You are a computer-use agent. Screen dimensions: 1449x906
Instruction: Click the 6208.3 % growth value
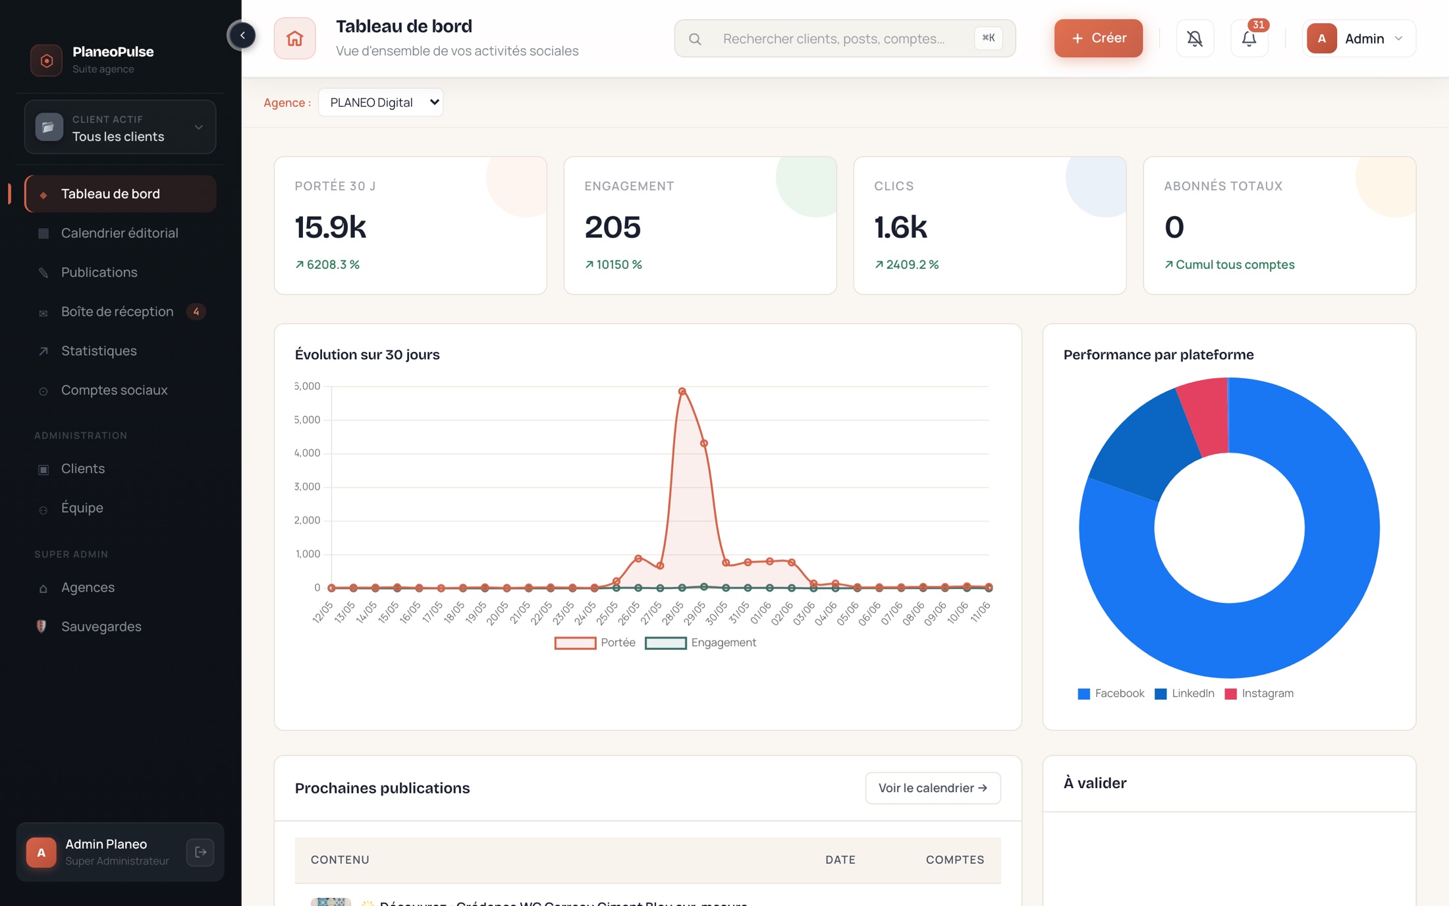(x=333, y=264)
